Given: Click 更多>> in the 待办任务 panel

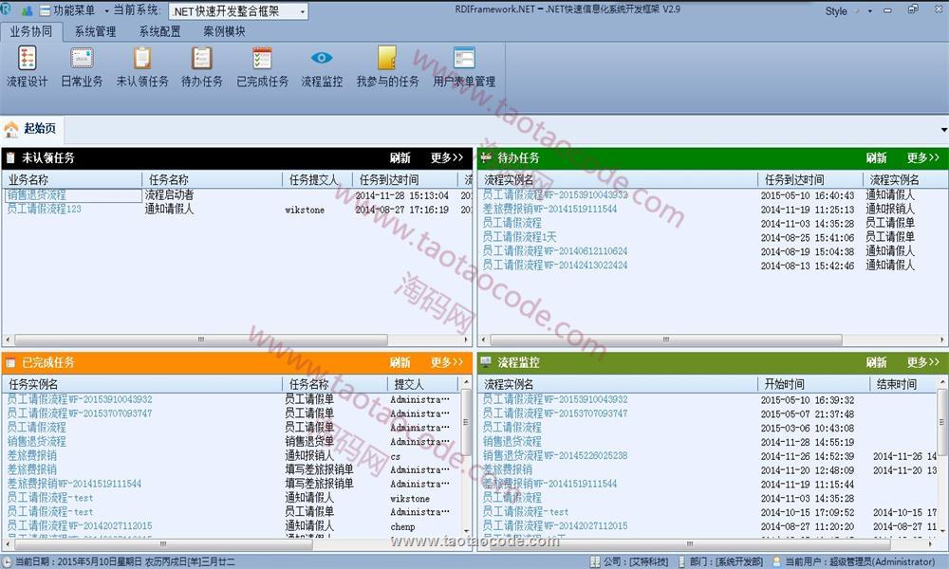Looking at the screenshot, I should tap(922, 158).
